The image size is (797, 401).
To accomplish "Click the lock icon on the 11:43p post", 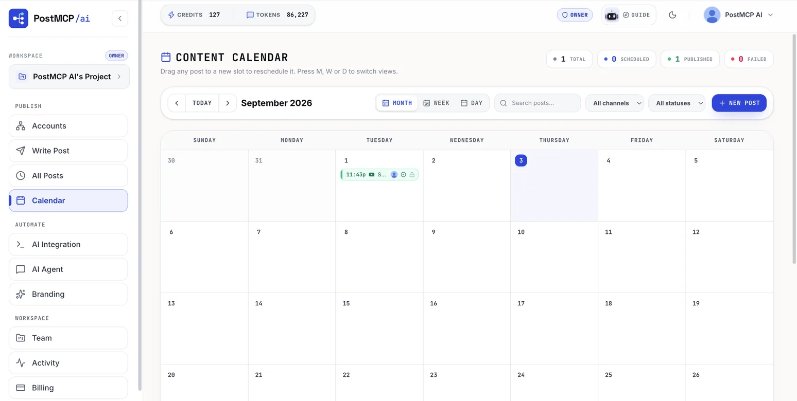I will coord(412,175).
